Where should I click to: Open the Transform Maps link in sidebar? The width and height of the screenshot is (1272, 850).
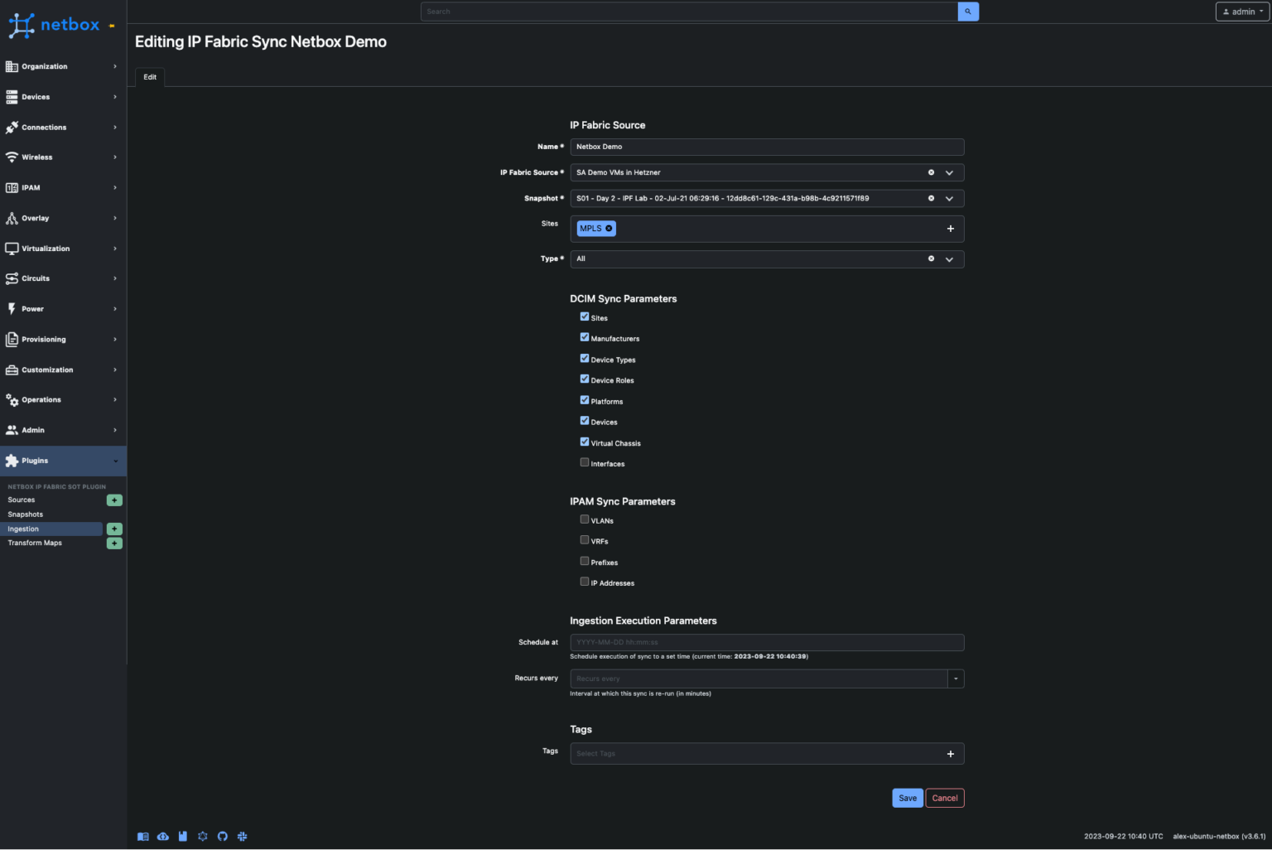click(x=35, y=543)
